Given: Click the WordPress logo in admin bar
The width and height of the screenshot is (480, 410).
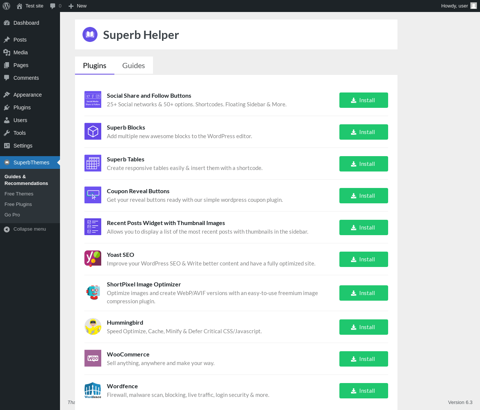Looking at the screenshot, I should (x=6, y=6).
